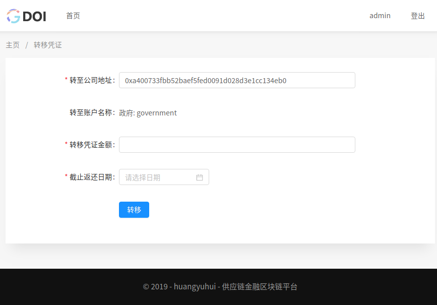Screen dimensions: 437x305
Task: Click 登出 to log out
Action: pyautogui.click(x=417, y=16)
